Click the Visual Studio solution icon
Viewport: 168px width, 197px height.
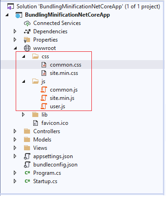[11, 7]
